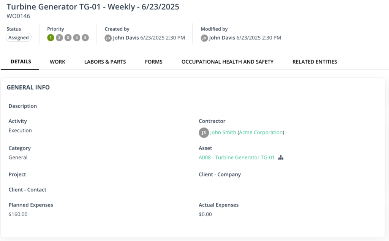Click the John Davis avatar under Modified by
The width and height of the screenshot is (389, 241).
tap(204, 38)
